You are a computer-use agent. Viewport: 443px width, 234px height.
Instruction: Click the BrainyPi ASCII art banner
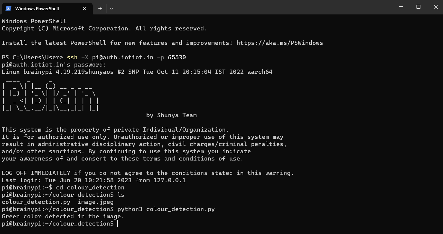[50, 95]
